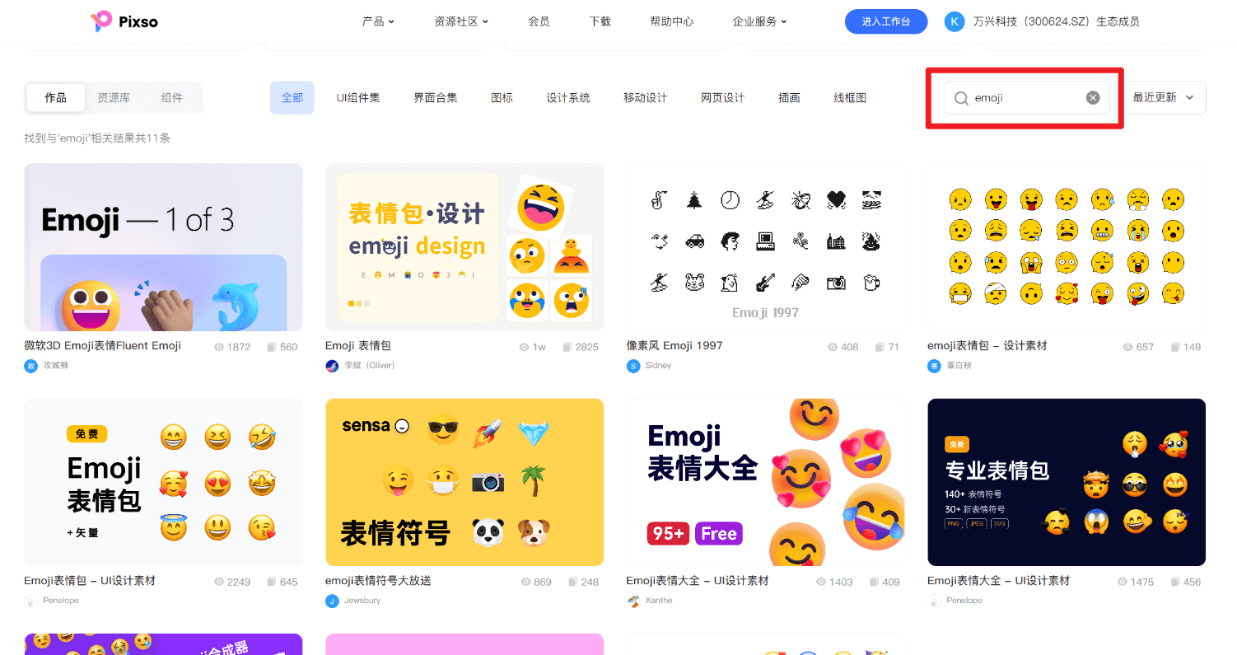Viewport: 1237px width, 655px height.
Task: Click 李斌 (Oliver) author avatar
Action: tap(331, 365)
